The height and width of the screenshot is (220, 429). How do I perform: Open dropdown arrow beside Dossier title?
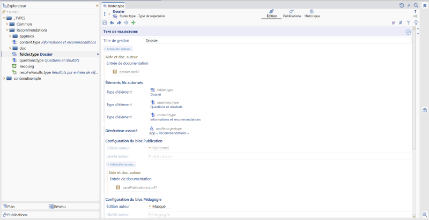pyautogui.click(x=109, y=14)
